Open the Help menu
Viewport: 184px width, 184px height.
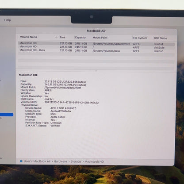pyautogui.click(x=8, y=20)
